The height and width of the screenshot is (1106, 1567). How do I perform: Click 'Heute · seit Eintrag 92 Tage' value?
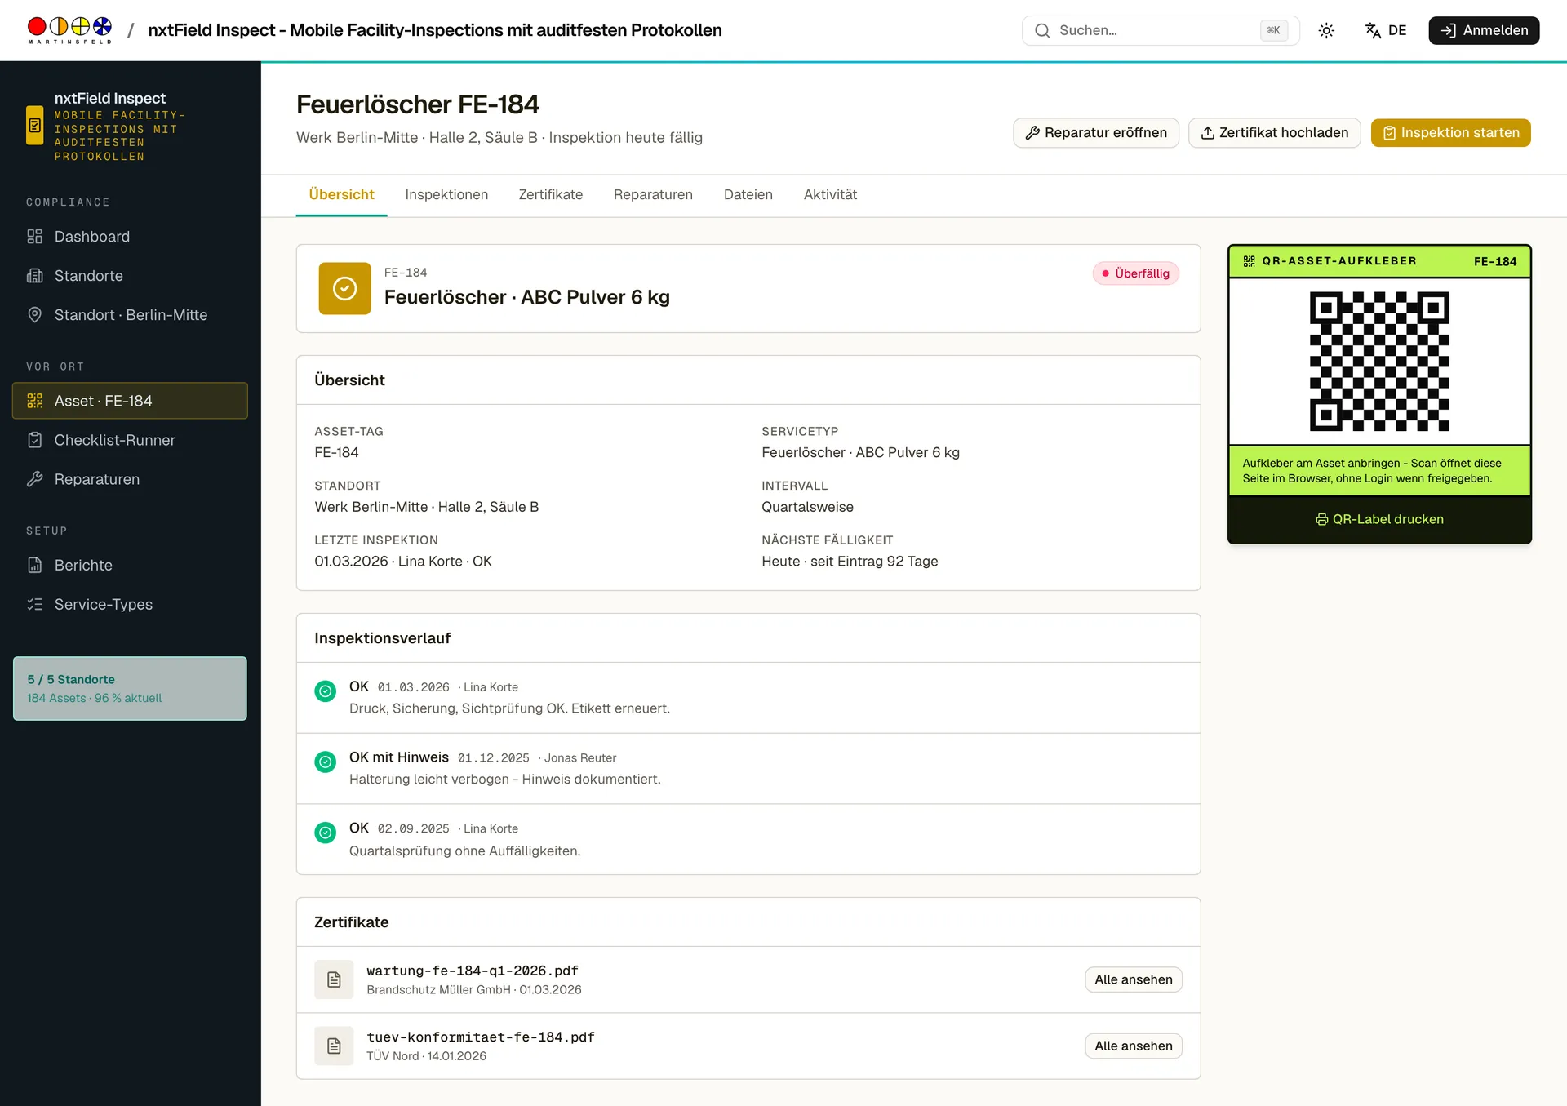pos(850,562)
